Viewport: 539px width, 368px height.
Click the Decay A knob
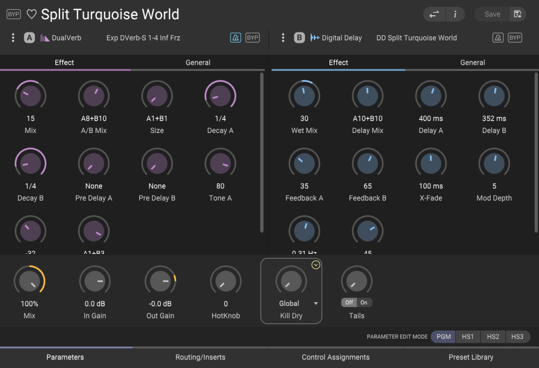tap(221, 96)
